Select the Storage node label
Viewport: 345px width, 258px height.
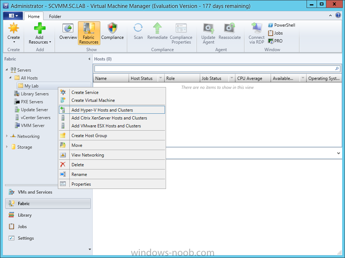(x=25, y=147)
